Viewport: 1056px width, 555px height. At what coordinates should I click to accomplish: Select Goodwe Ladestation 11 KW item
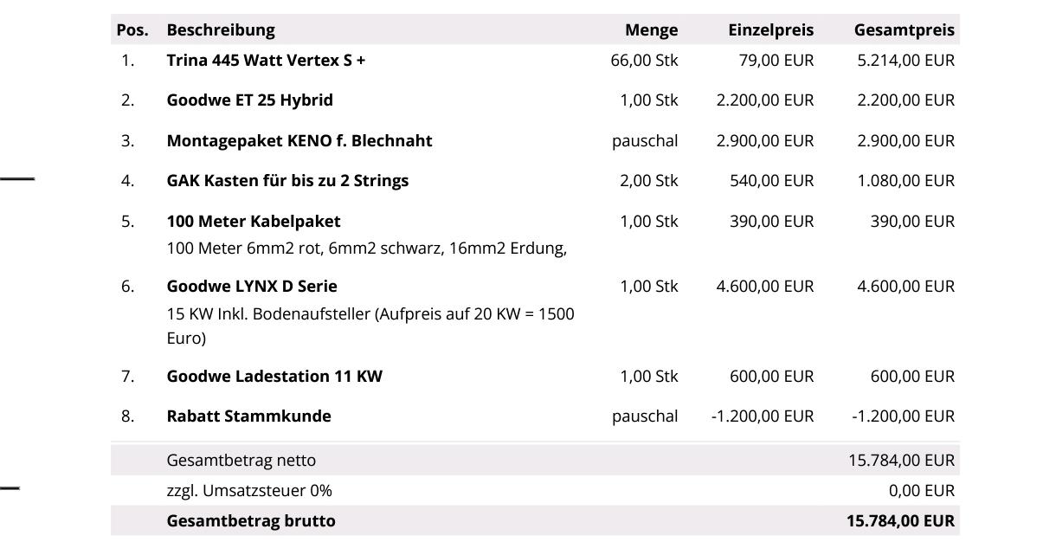pyautogui.click(x=274, y=377)
